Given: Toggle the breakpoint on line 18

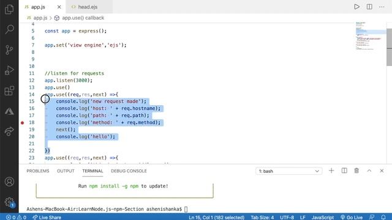Looking at the screenshot, I should 22,123.
